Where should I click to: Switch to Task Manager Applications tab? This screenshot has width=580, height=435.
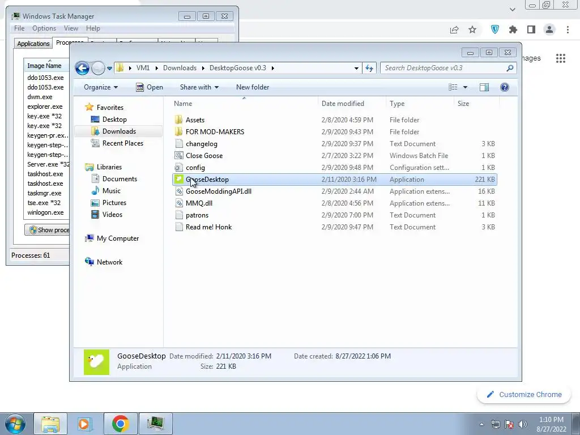coord(33,44)
